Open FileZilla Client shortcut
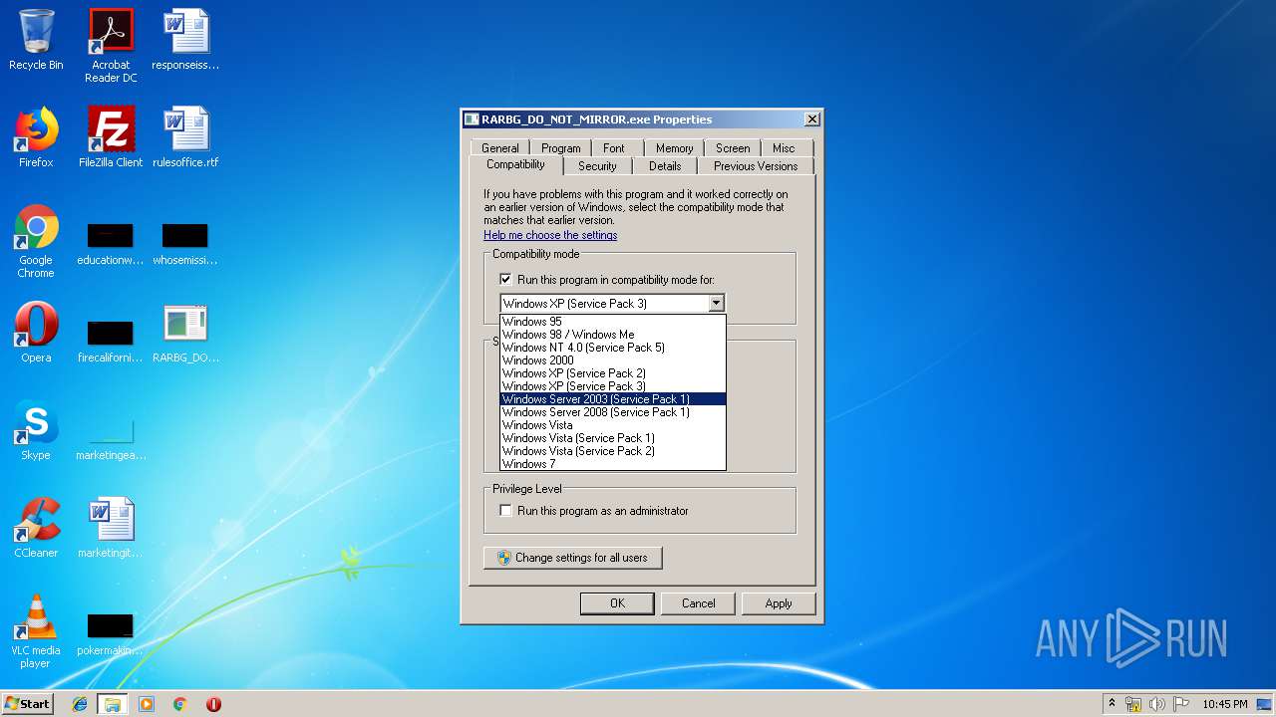This screenshot has height=717, width=1276. 111,137
